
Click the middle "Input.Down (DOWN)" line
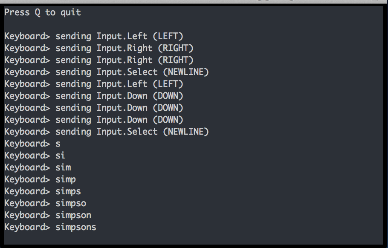pyautogui.click(x=94, y=108)
